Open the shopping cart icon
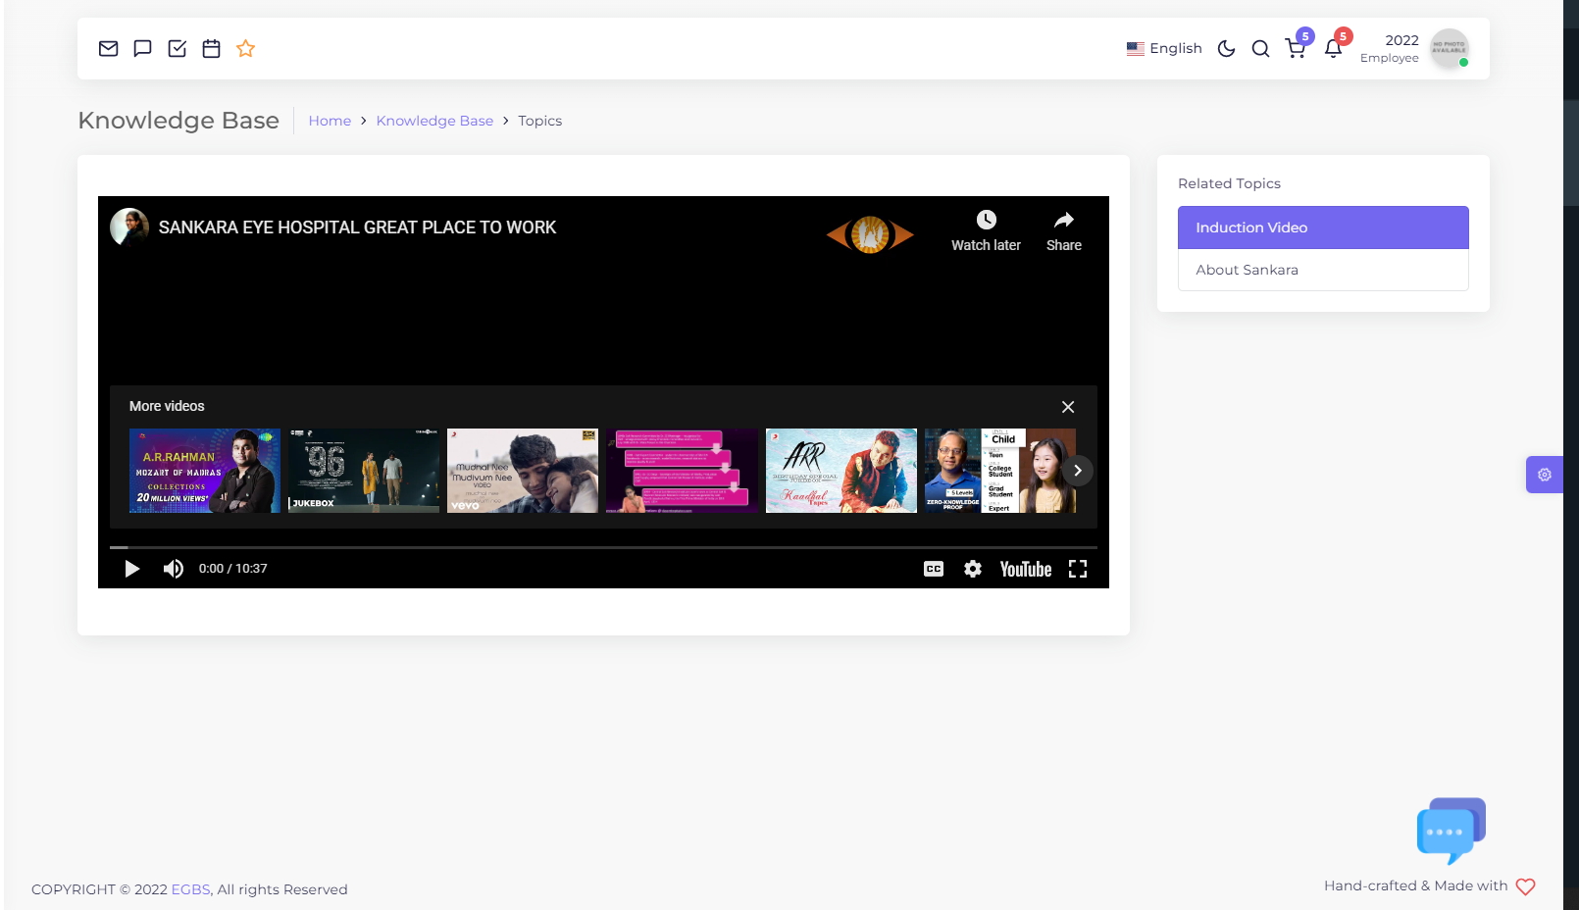This screenshot has width=1579, height=910. tap(1296, 49)
